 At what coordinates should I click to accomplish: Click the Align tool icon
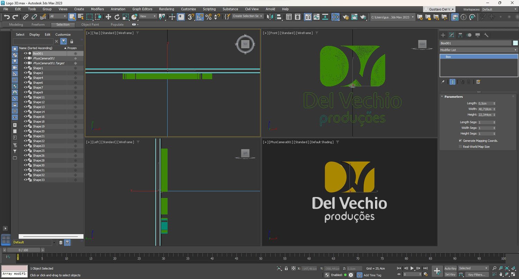(x=279, y=17)
